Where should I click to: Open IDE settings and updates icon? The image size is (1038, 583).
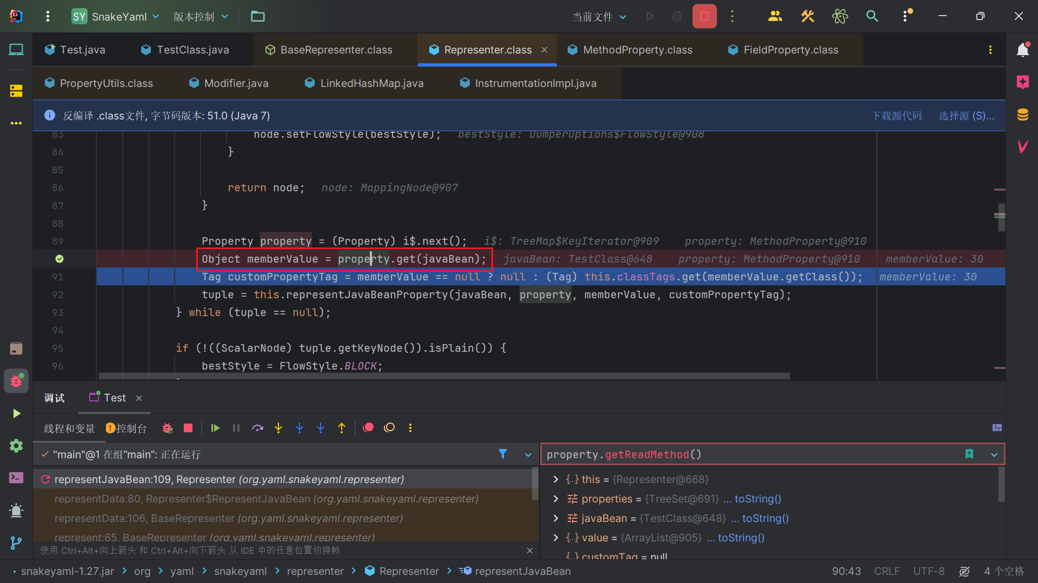906,16
